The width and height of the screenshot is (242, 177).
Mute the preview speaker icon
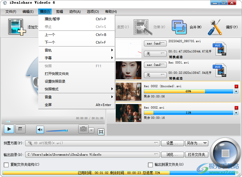40,129
